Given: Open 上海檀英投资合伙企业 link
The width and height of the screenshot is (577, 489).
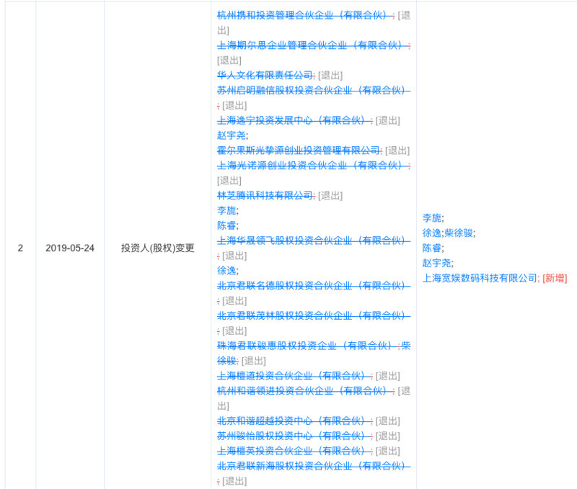Looking at the screenshot, I should click(x=294, y=451).
